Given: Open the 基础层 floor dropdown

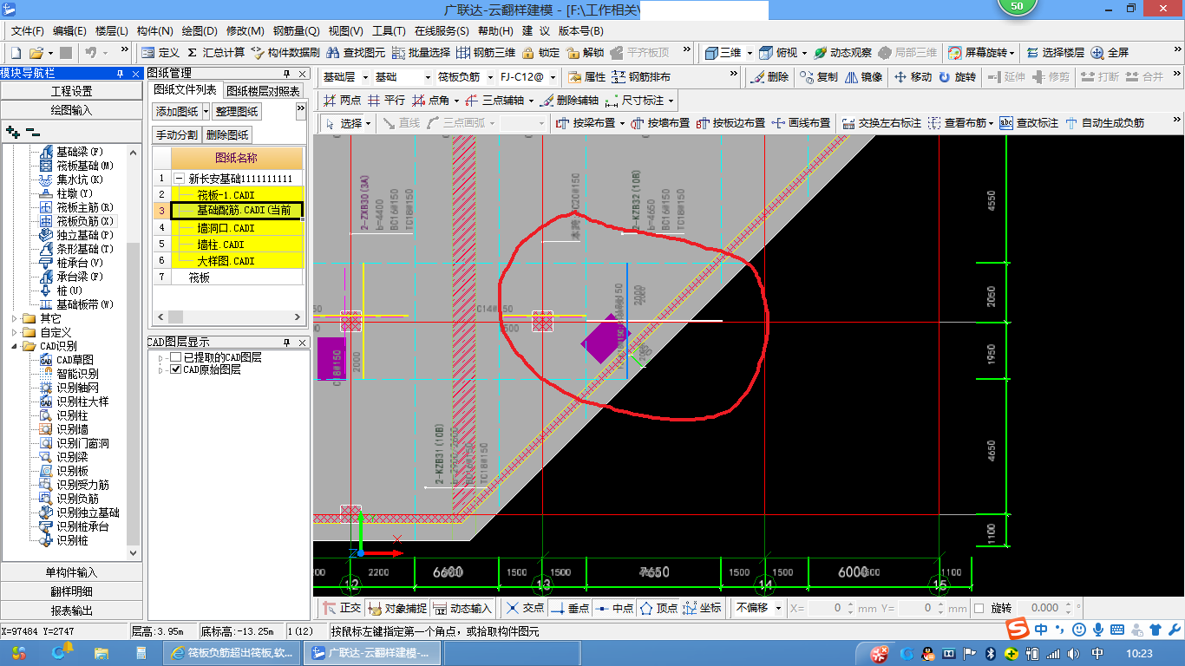Looking at the screenshot, I should point(363,77).
